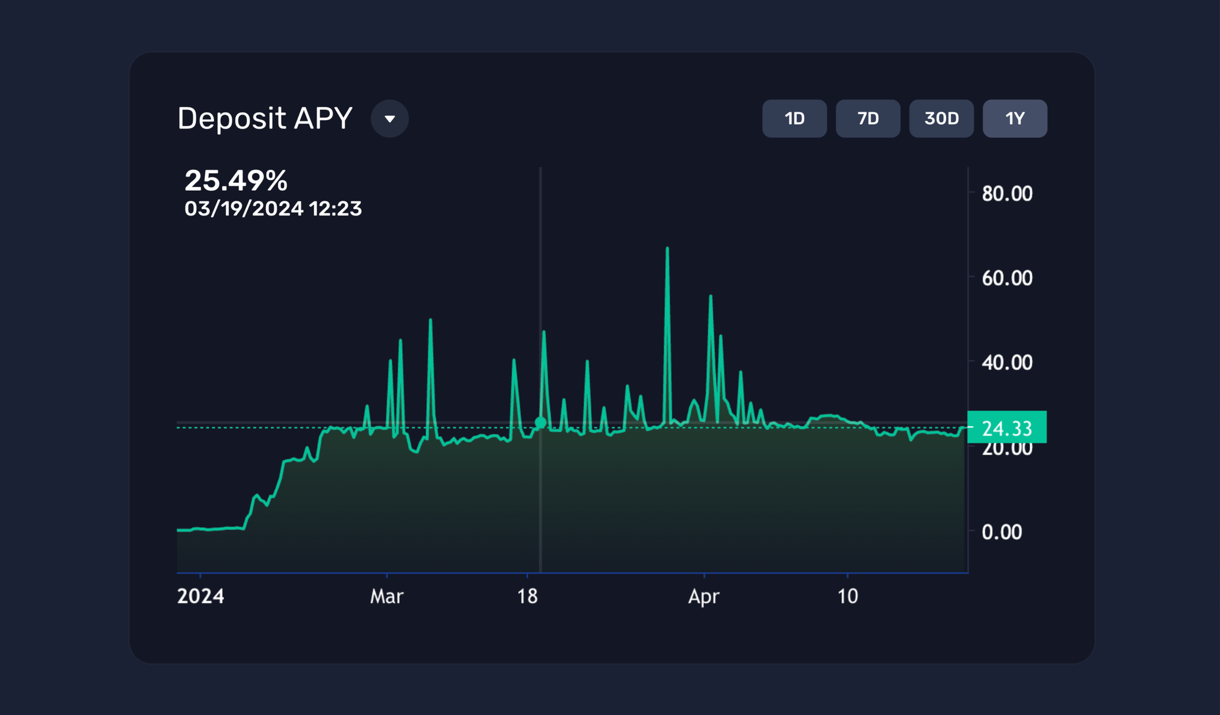
Task: Open the Deposit APY dropdown arrow
Action: click(x=390, y=118)
